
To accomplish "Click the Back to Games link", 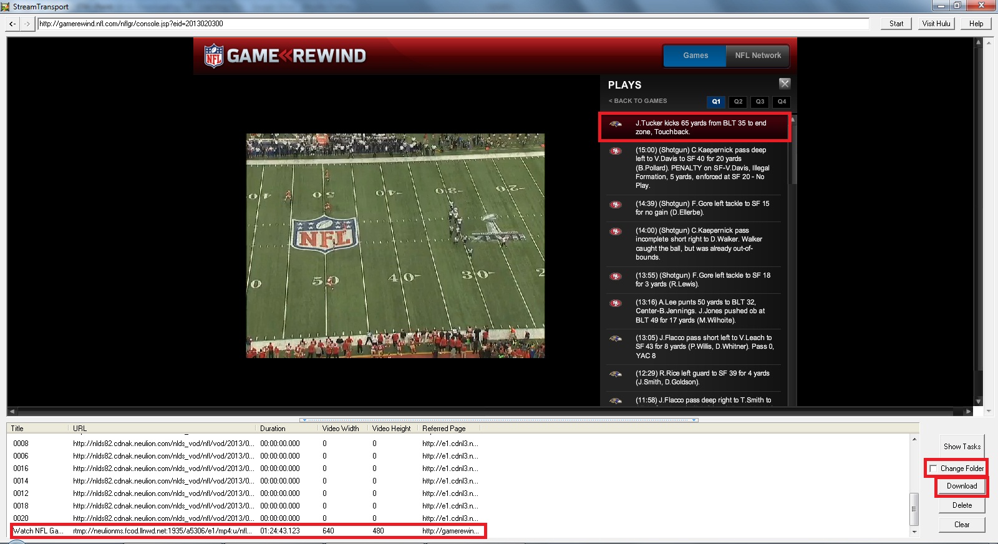I will (x=638, y=101).
